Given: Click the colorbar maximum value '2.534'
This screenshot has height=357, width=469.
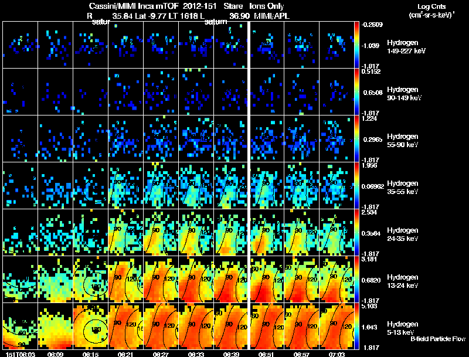Looking at the screenshot, I should pyautogui.click(x=369, y=212).
